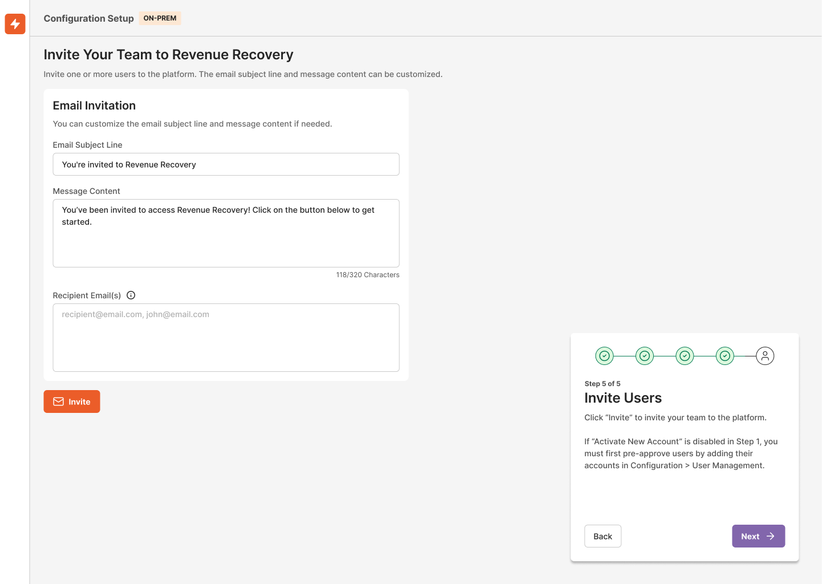822x584 pixels.
Task: Click the envelope icon on the Invite button
Action: [59, 401]
